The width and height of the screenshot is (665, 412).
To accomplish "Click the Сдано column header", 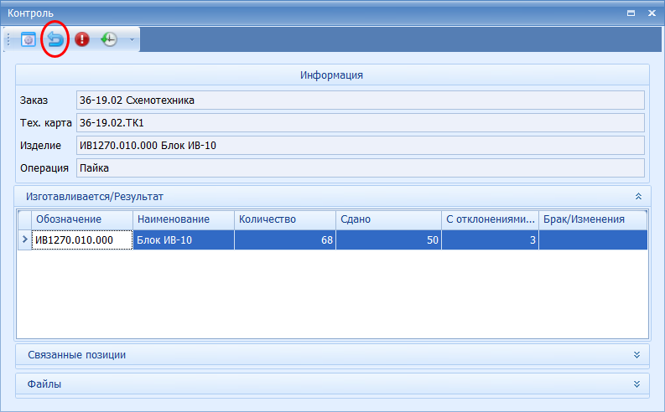I will 387,219.
